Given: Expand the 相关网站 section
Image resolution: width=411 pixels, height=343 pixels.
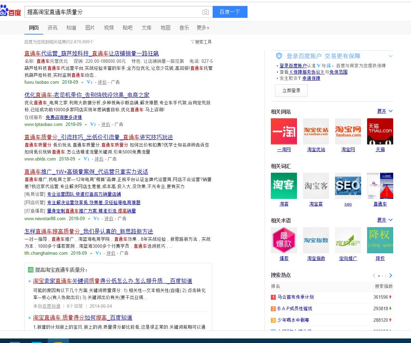Looking at the screenshot, I should 385,111.
